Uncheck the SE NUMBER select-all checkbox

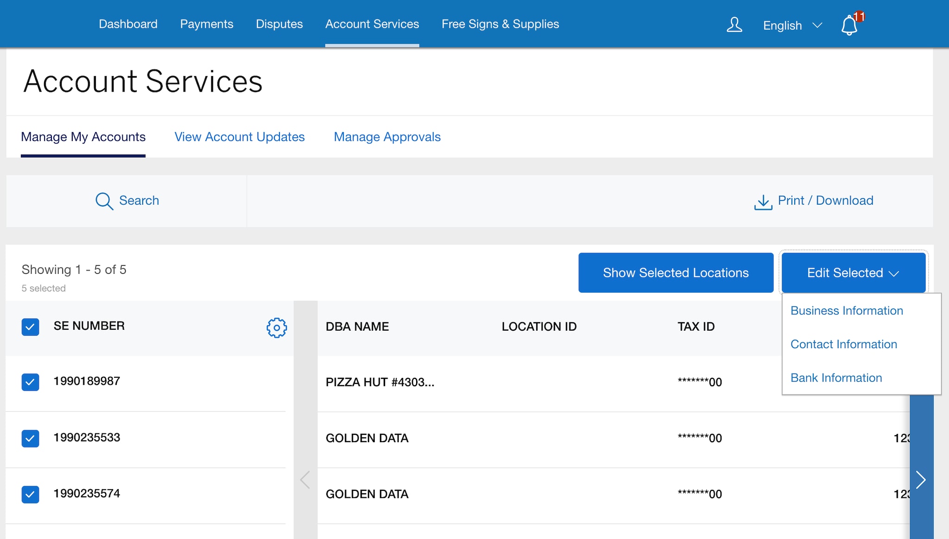click(30, 326)
